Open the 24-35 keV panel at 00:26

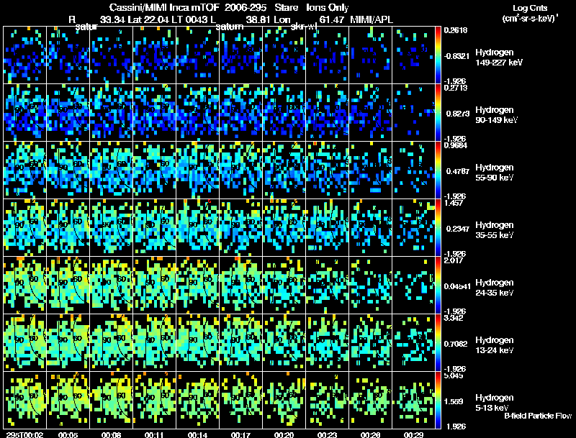point(370,286)
